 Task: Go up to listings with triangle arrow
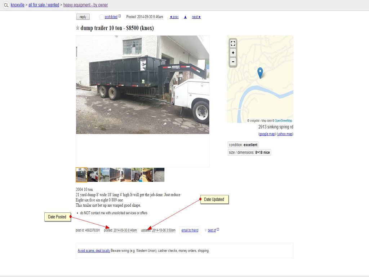[x=185, y=17]
